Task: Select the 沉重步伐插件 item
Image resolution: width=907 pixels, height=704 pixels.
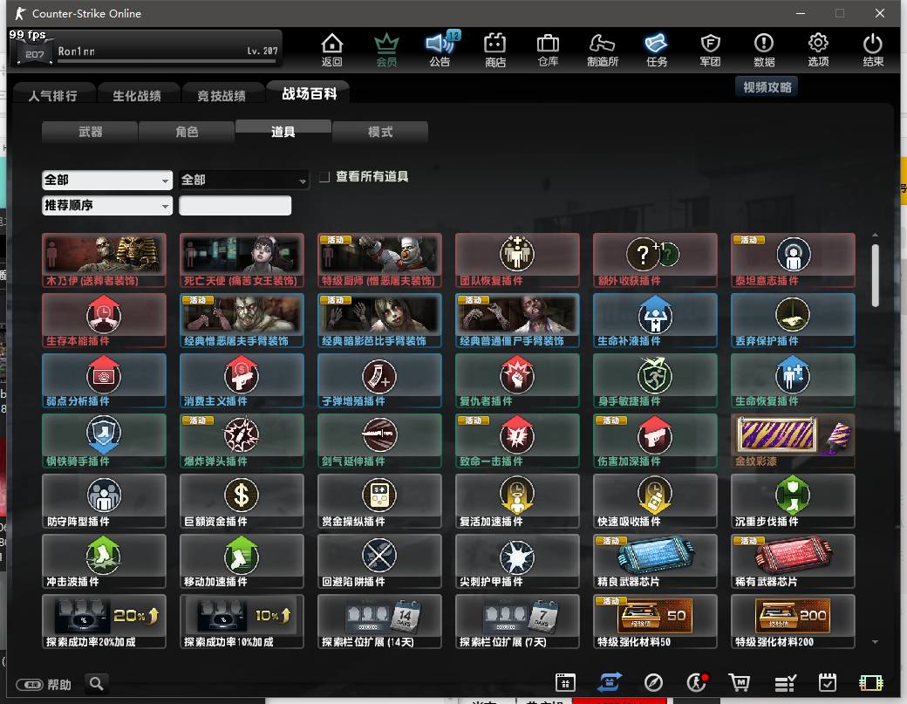Action: [793, 501]
